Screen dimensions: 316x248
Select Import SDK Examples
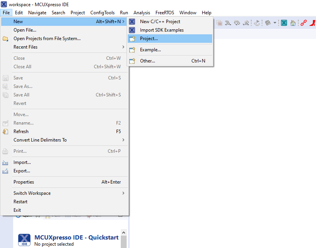click(x=162, y=30)
